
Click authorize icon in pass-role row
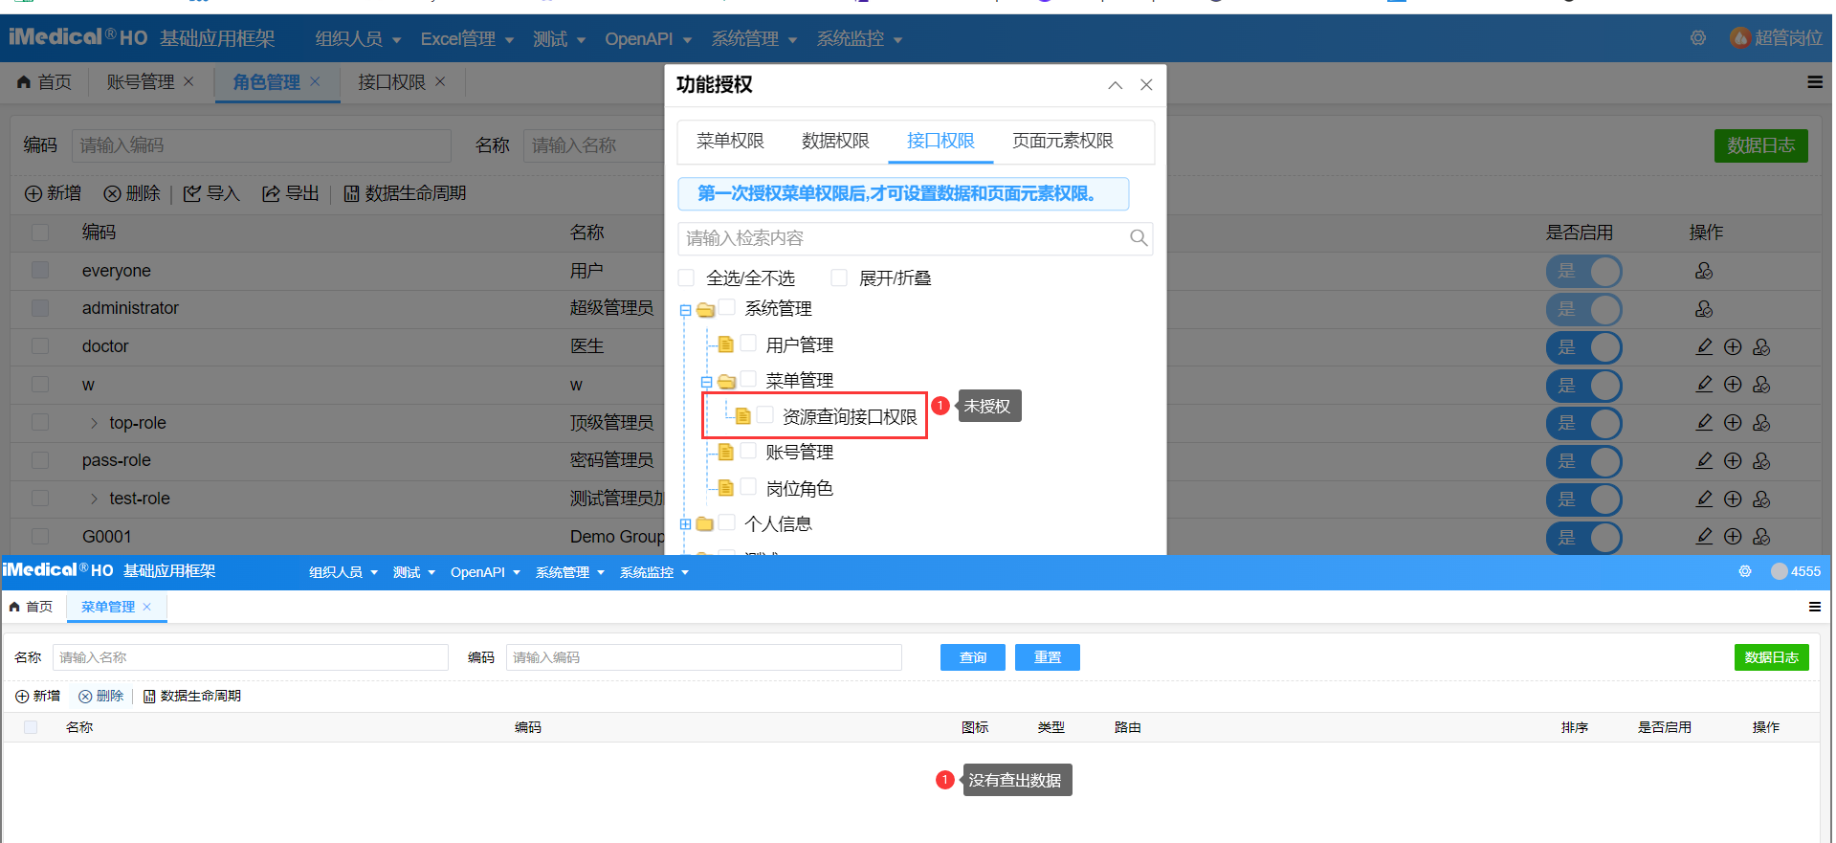(1761, 460)
